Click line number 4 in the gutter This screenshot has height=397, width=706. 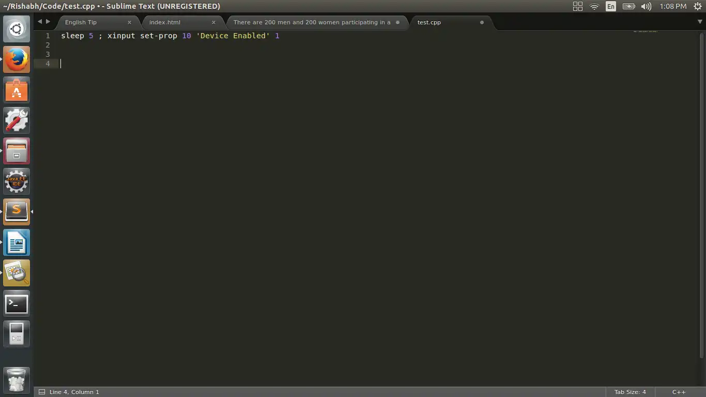(48, 64)
